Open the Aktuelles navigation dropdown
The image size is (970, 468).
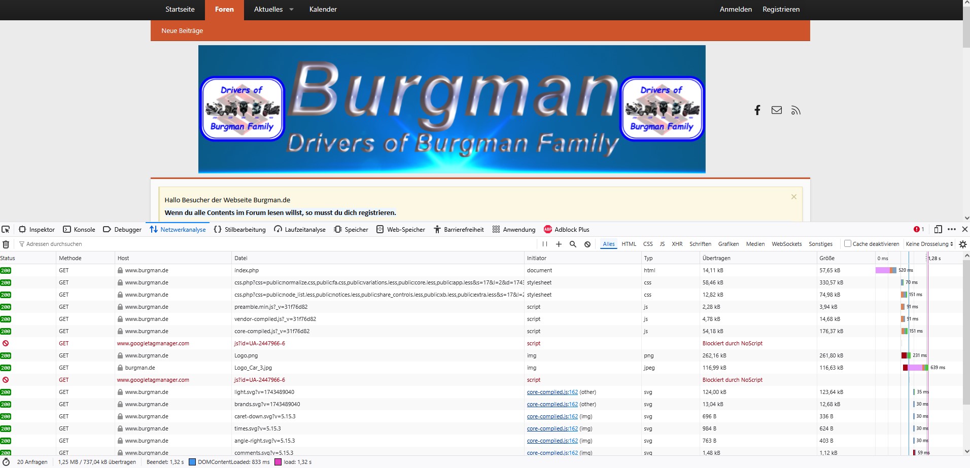[273, 9]
